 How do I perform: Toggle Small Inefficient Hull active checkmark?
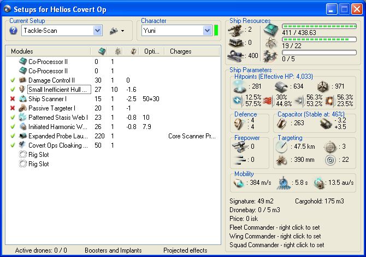click(13, 89)
